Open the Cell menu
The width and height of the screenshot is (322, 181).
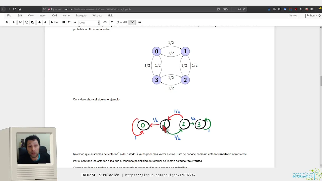pos(54,16)
